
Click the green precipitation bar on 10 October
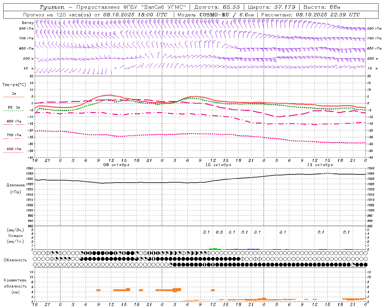pyautogui.click(x=215, y=249)
